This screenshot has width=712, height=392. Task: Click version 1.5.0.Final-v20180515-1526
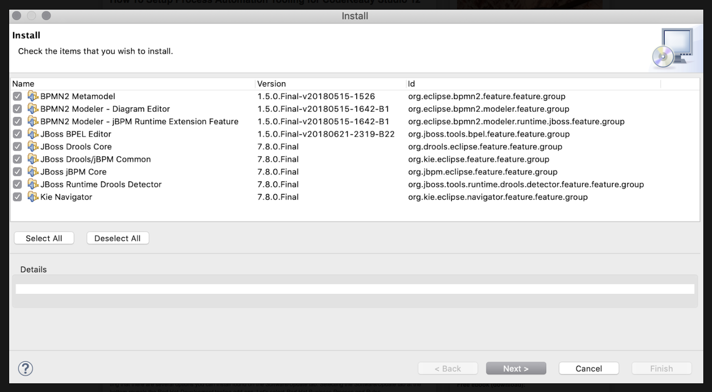coord(316,96)
